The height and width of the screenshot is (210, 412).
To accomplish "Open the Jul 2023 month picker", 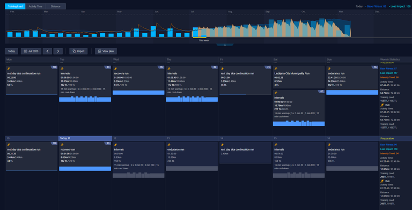I will [31, 51].
